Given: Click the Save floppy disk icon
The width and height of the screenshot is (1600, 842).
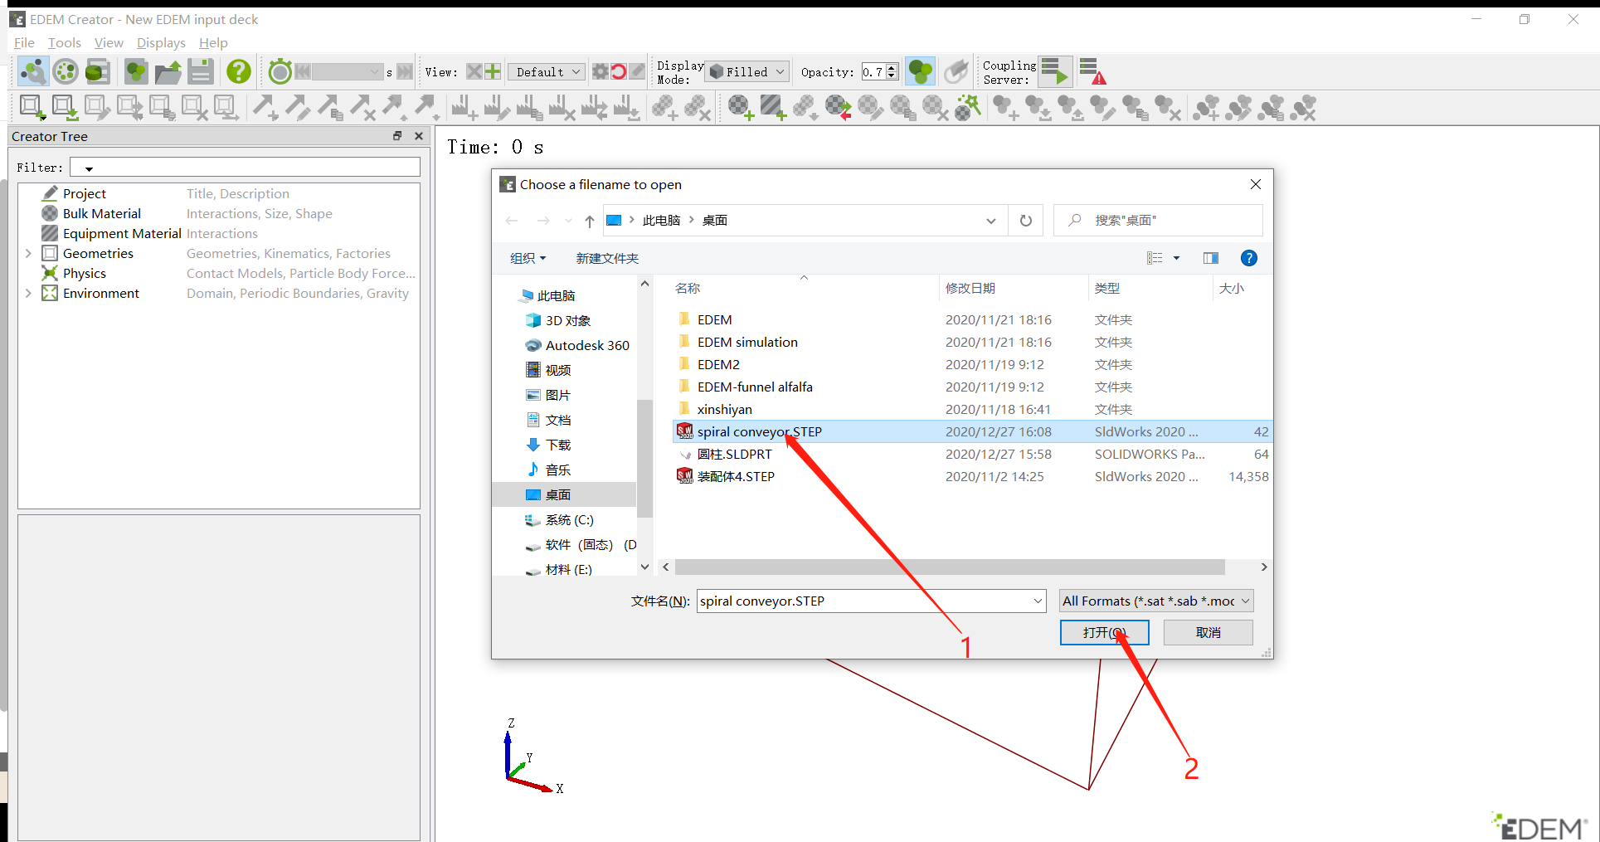Looking at the screenshot, I should (x=201, y=72).
